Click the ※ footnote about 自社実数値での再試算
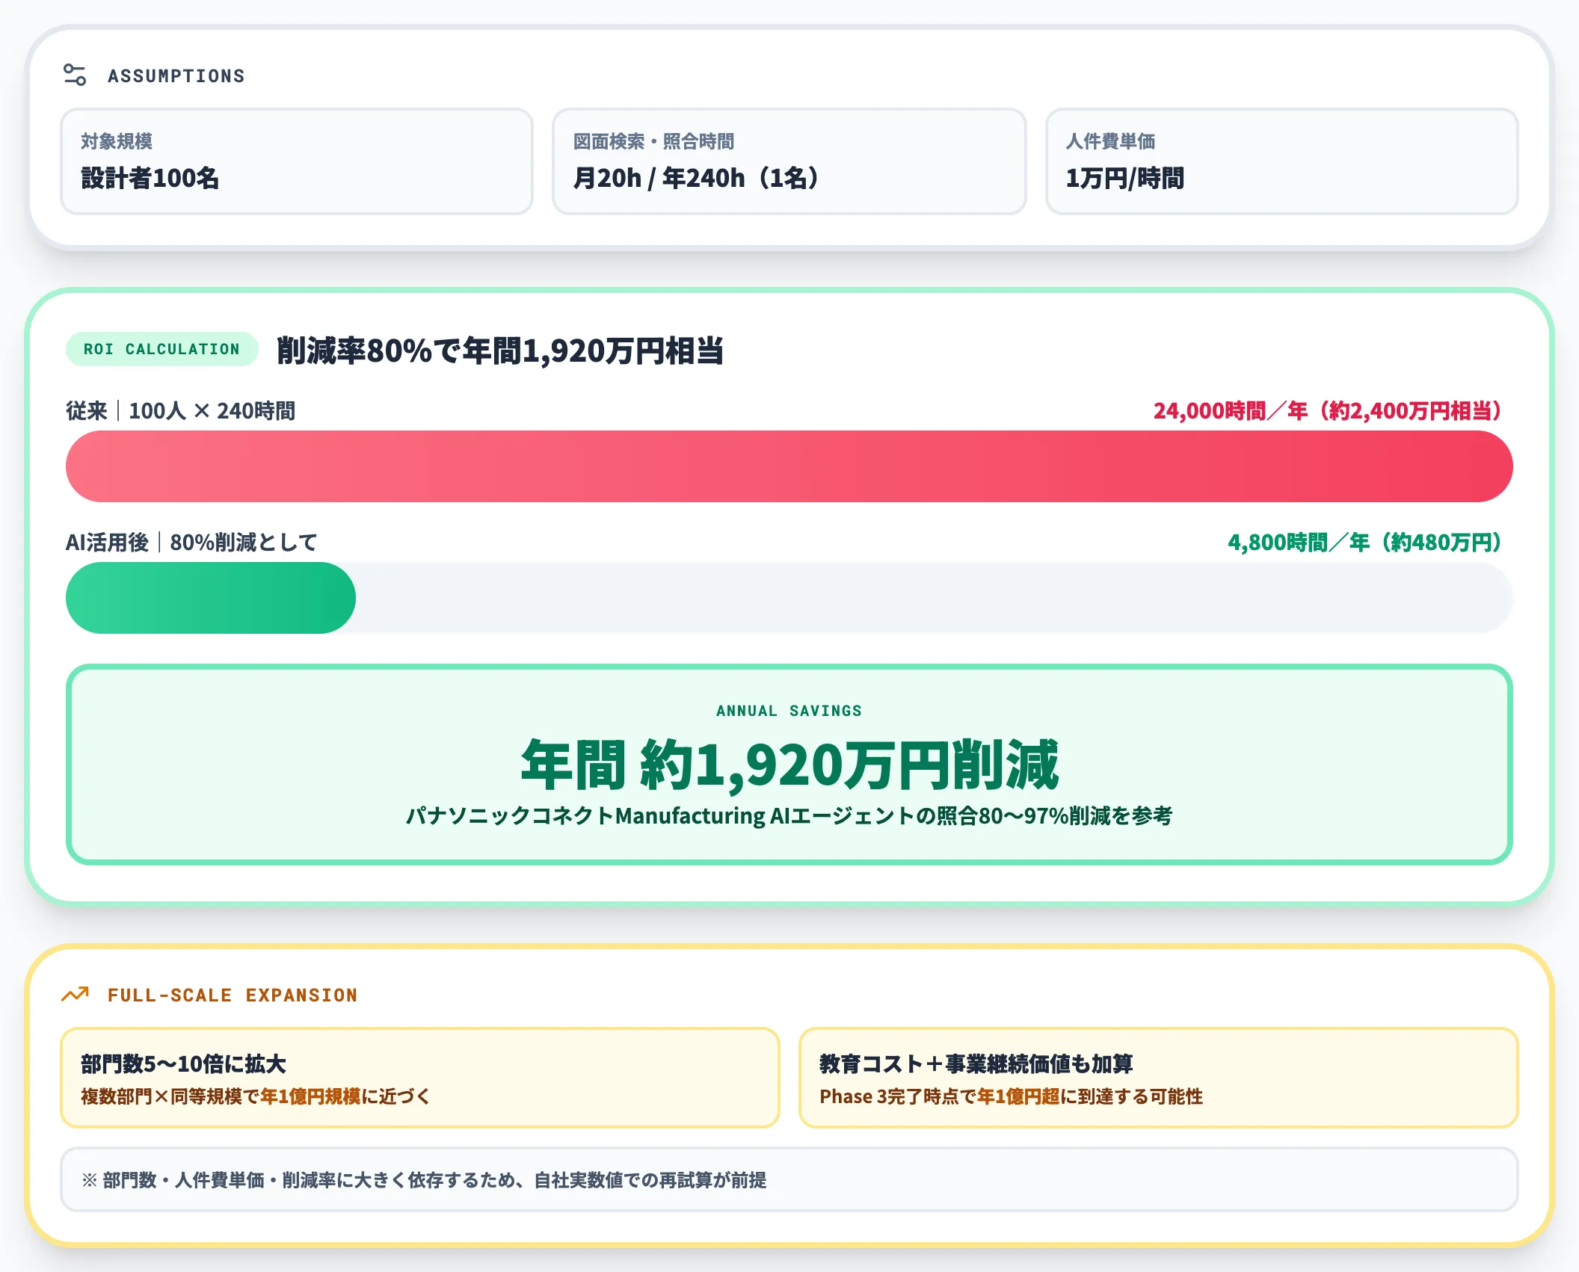 click(425, 1180)
